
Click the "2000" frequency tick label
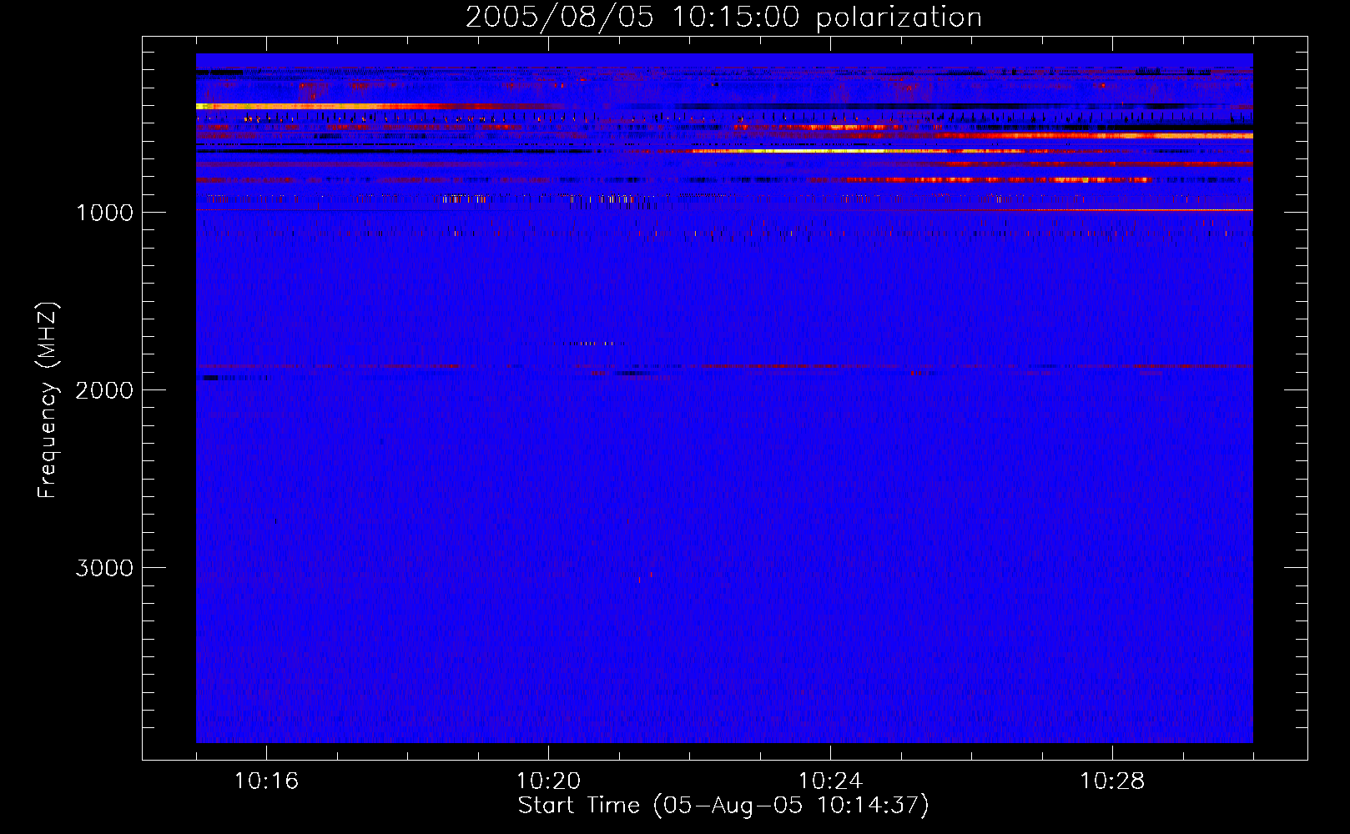tap(104, 390)
